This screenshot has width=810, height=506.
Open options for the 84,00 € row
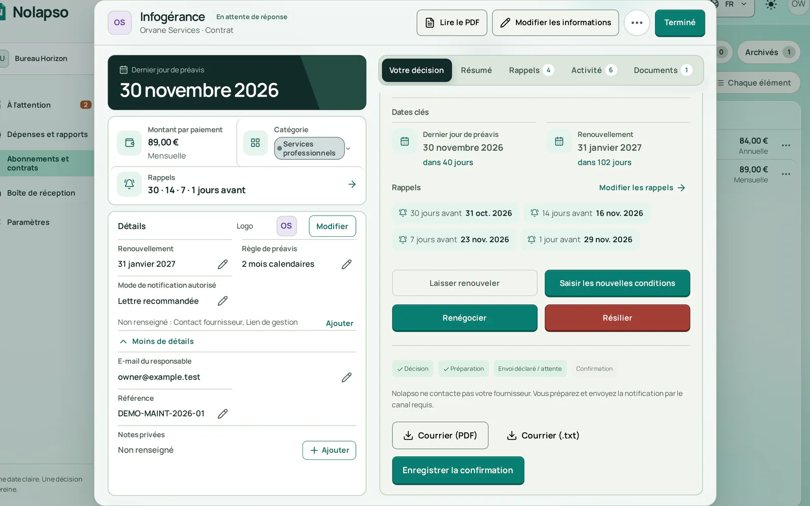tap(786, 145)
